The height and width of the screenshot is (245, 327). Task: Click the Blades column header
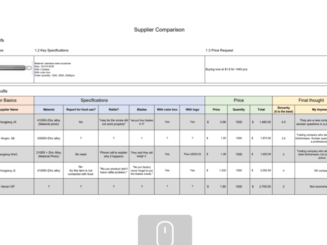[142, 109]
